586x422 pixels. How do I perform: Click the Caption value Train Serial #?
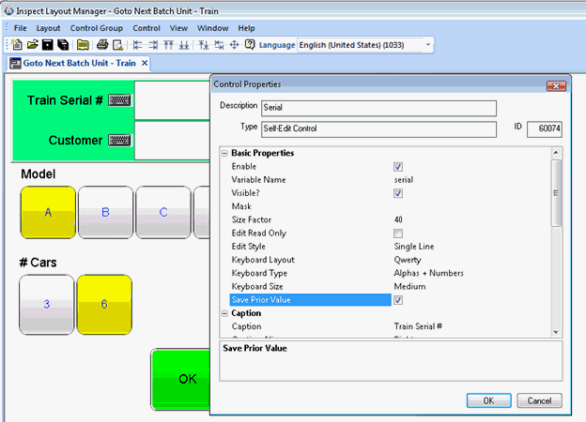[418, 326]
